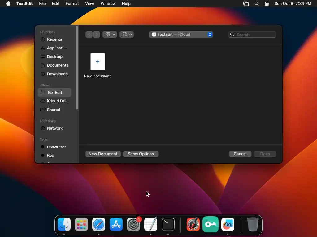Select Downloads in the sidebar
317x237 pixels.
(x=54, y=74)
